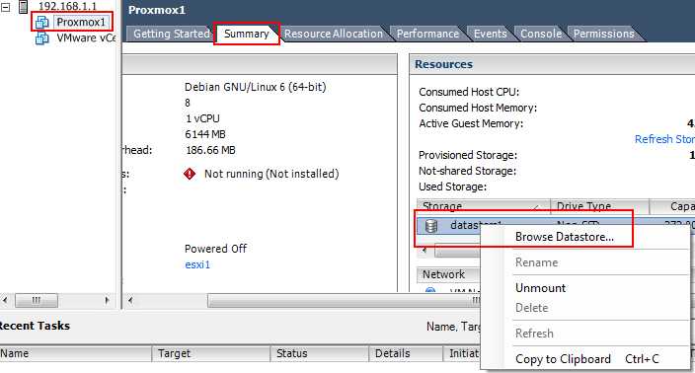This screenshot has height=373, width=695.
Task: Click the Powered Off state text
Action: (216, 249)
